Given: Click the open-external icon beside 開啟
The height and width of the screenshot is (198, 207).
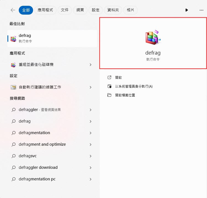Looking at the screenshot, I should click(109, 77).
